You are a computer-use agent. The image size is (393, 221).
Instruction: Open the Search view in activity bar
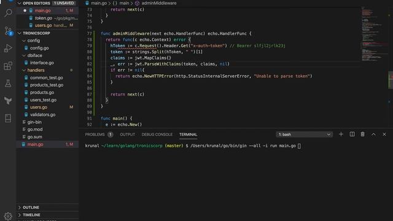(x=8, y=13)
